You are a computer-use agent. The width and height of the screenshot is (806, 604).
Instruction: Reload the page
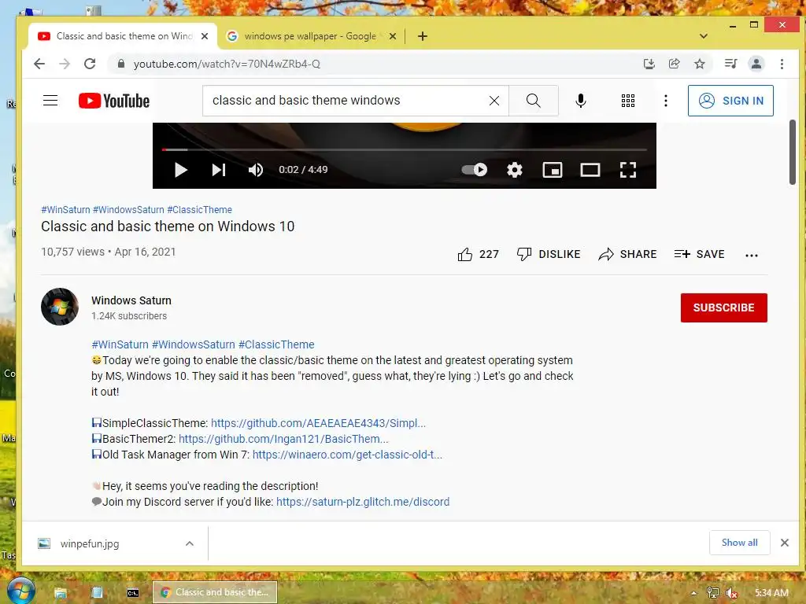click(90, 64)
